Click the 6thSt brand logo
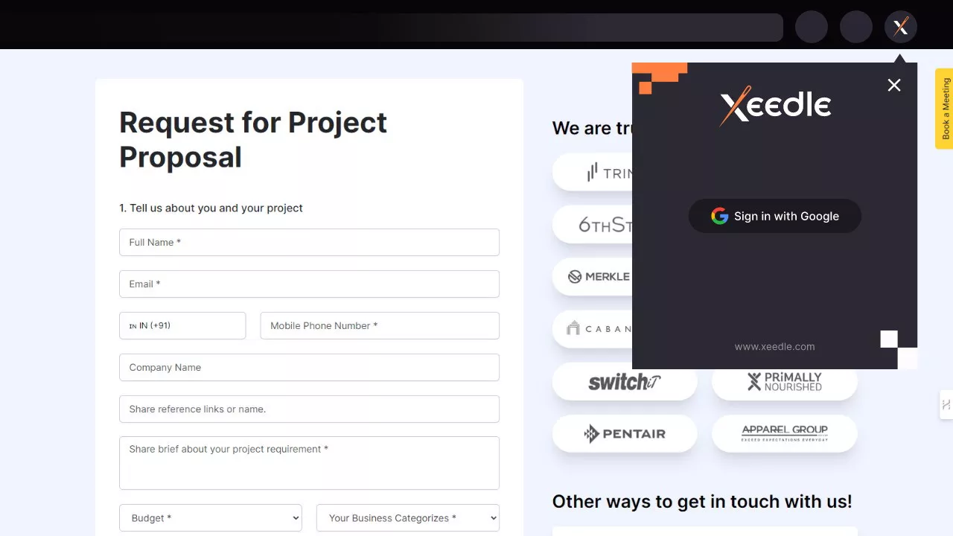 pyautogui.click(x=602, y=225)
